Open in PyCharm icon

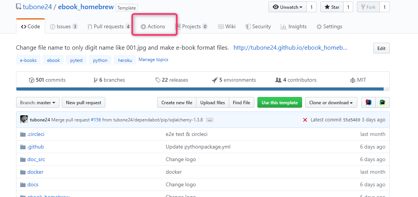pyautogui.click(x=383, y=102)
